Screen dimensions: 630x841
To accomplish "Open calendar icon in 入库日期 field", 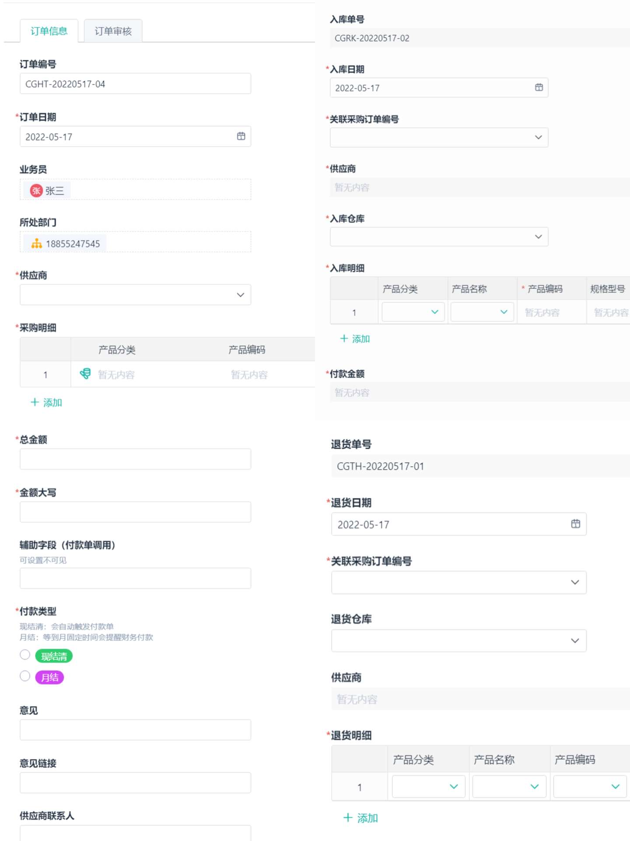I will [x=539, y=87].
